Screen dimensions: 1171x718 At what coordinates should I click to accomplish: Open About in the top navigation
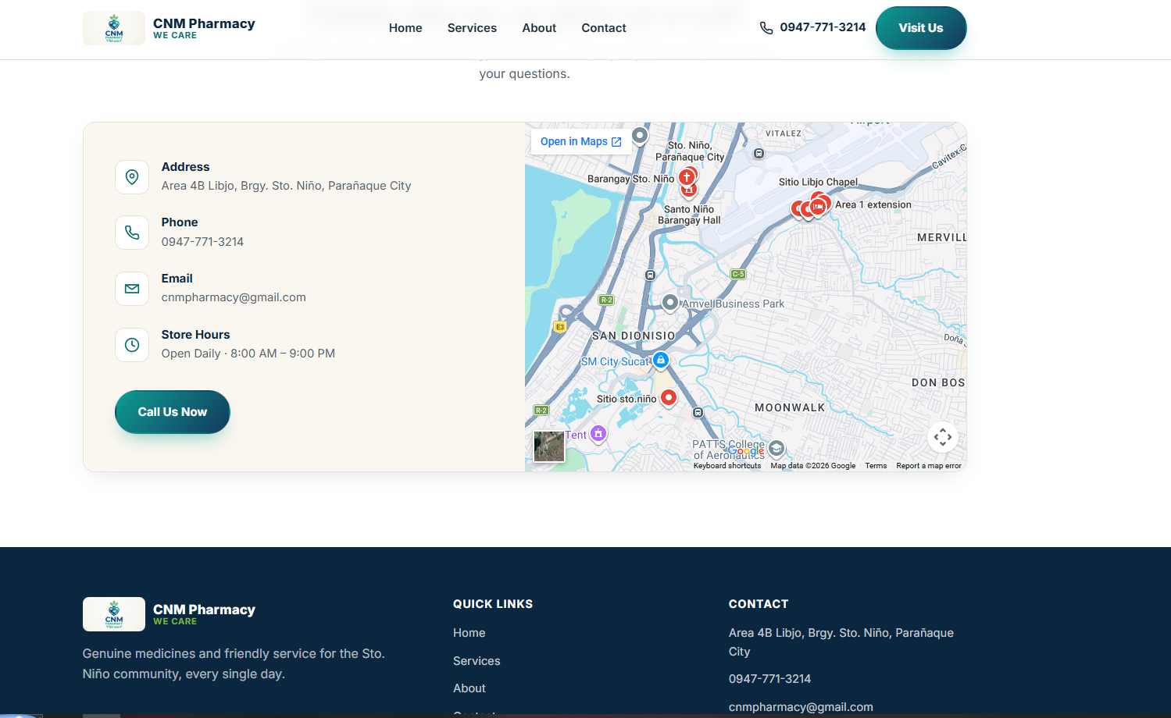click(x=539, y=28)
